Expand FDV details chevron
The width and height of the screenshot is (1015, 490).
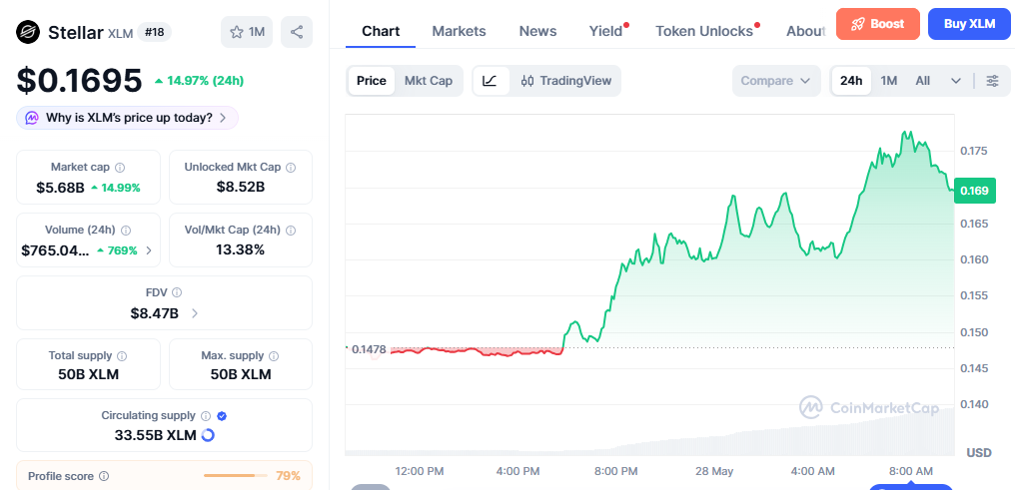195,313
